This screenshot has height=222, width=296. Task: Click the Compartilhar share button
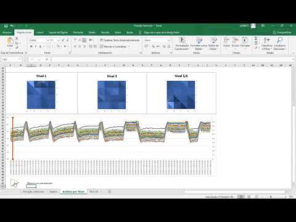[282, 33]
